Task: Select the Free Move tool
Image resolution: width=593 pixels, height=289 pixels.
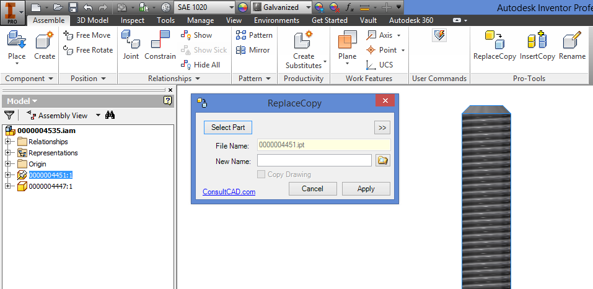Action: pos(87,35)
